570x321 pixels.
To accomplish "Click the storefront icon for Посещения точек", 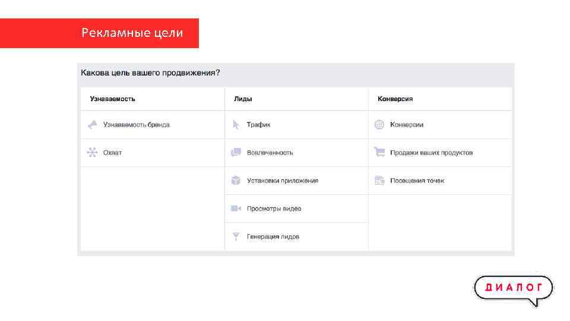I will (x=379, y=181).
